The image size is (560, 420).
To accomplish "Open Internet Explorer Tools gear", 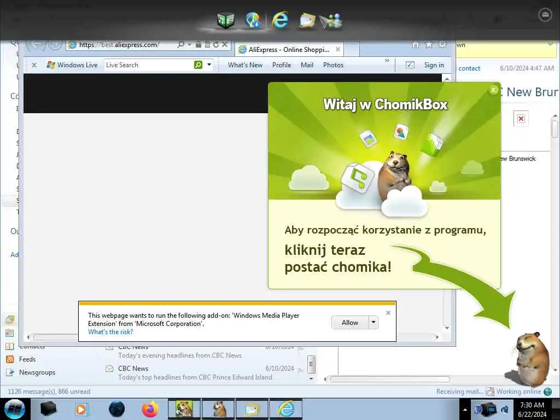I will point(442,45).
